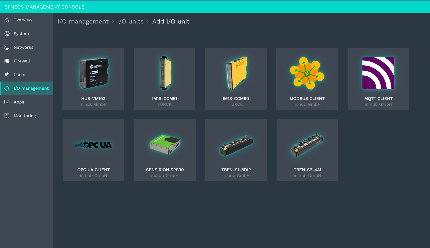The height and width of the screenshot is (248, 430).
Task: Click the HUB-VM102 label
Action: tap(93, 99)
